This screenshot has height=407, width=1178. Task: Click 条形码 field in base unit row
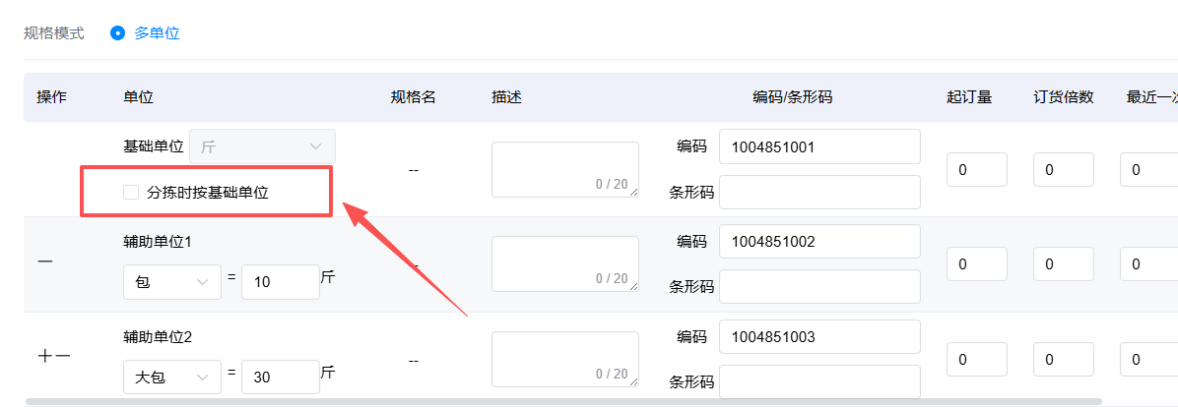[819, 193]
